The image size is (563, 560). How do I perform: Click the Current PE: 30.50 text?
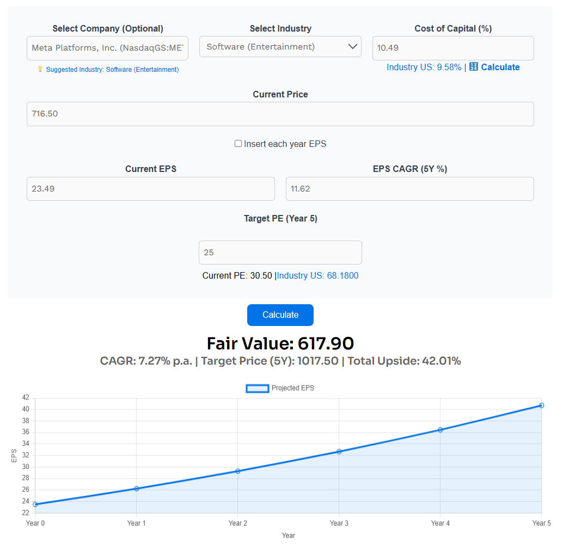[x=237, y=276]
